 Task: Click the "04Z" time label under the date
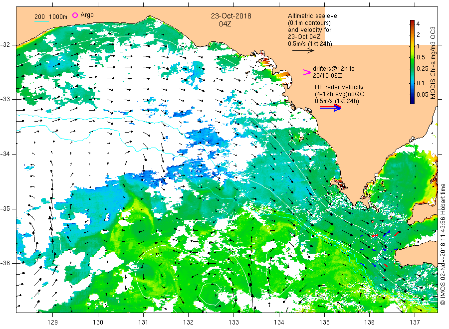[225, 24]
